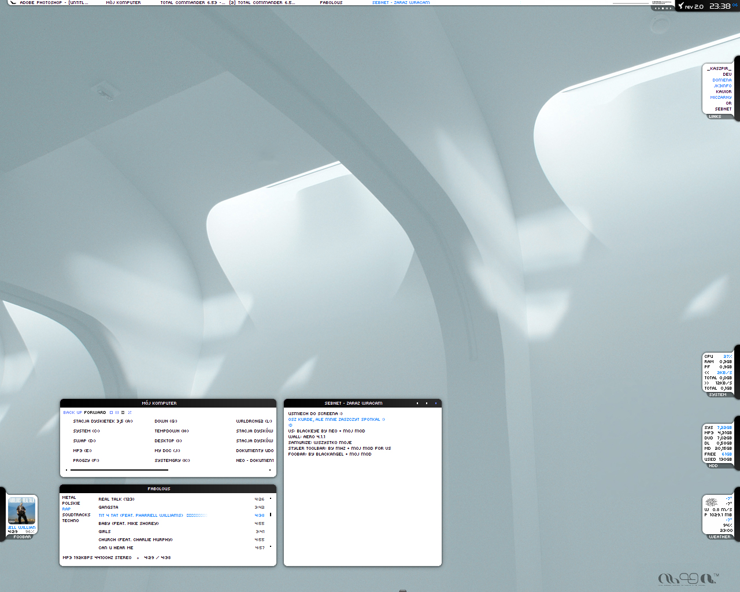Click the list view icon in Mój Komputer
This screenshot has width=740, height=592.
click(x=117, y=413)
